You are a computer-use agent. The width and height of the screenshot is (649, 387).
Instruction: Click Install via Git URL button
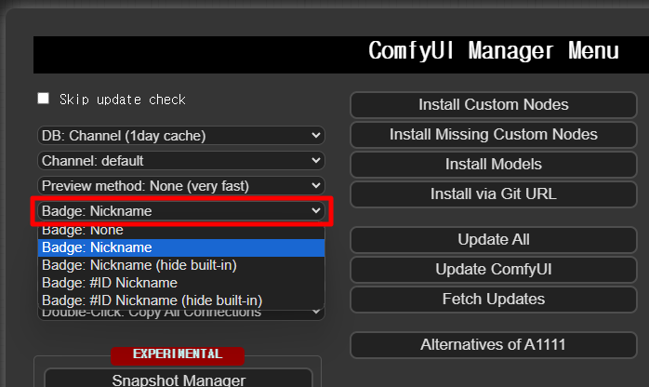coord(494,194)
